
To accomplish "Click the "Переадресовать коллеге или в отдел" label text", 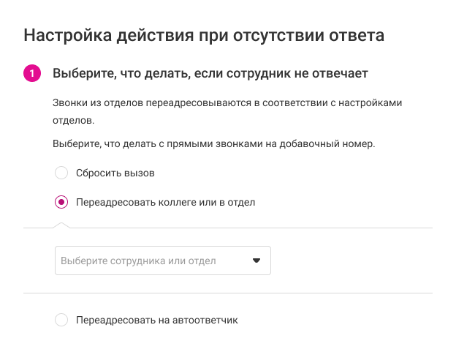I will click(165, 202).
